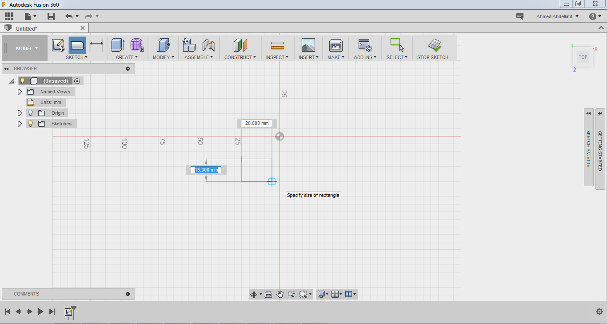Click the Select tool icon
This screenshot has width=607, height=324.
[397, 45]
